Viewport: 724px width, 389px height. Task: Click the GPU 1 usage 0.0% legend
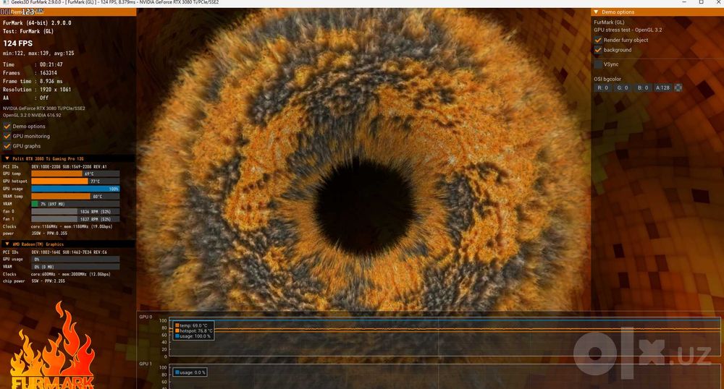(190, 372)
